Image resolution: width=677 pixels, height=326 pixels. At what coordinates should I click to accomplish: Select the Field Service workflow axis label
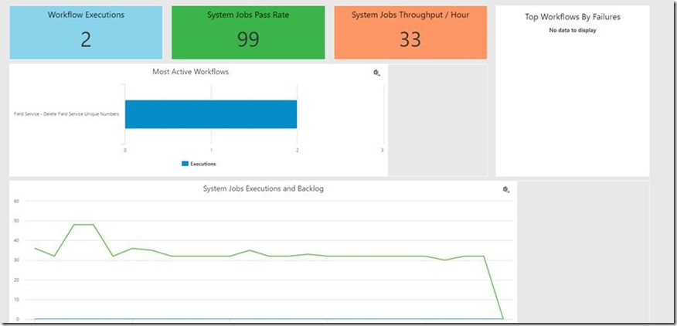(x=66, y=114)
